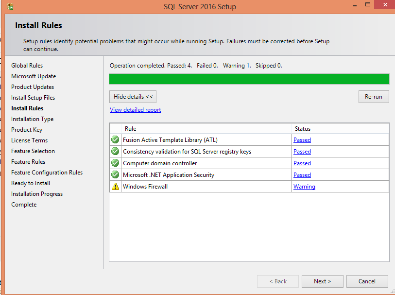
Task: Close the SQL Server 2016 Setup window
Action: (x=385, y=5)
